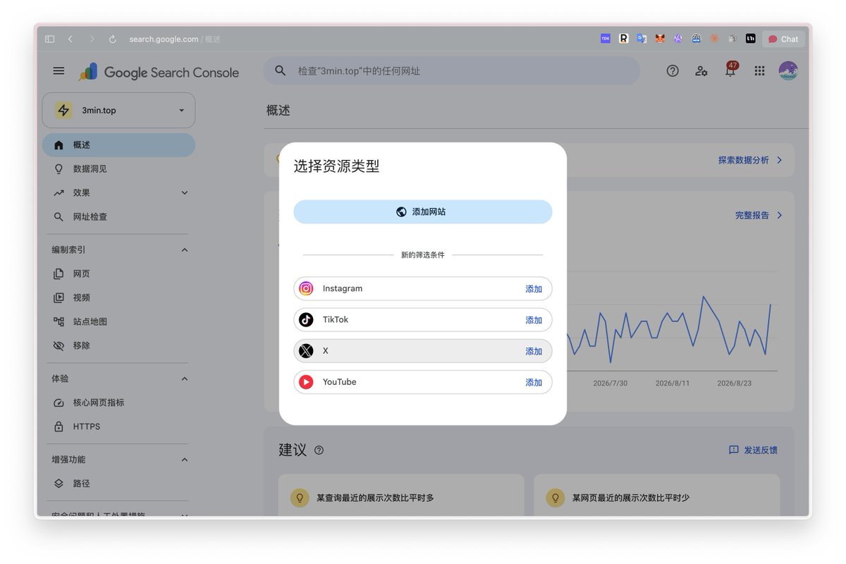Open 核心网页指标 report
Image resolution: width=846 pixels, height=564 pixels.
pyautogui.click(x=118, y=403)
